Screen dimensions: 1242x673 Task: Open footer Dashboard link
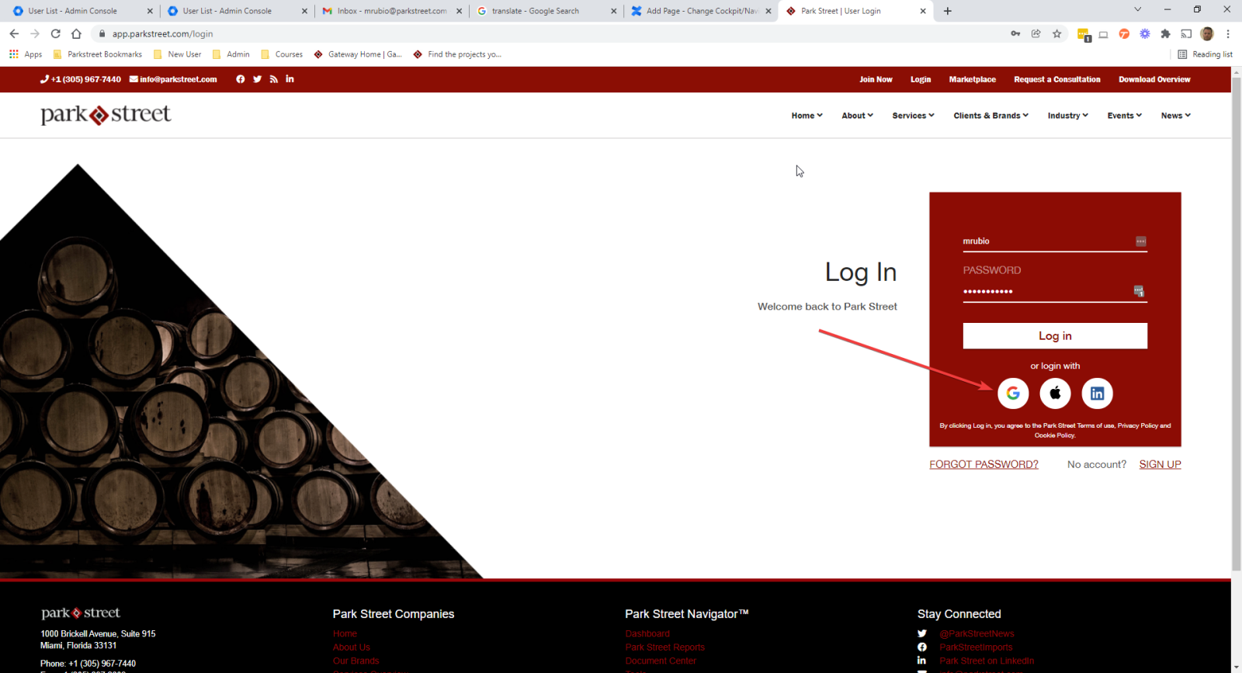click(647, 633)
